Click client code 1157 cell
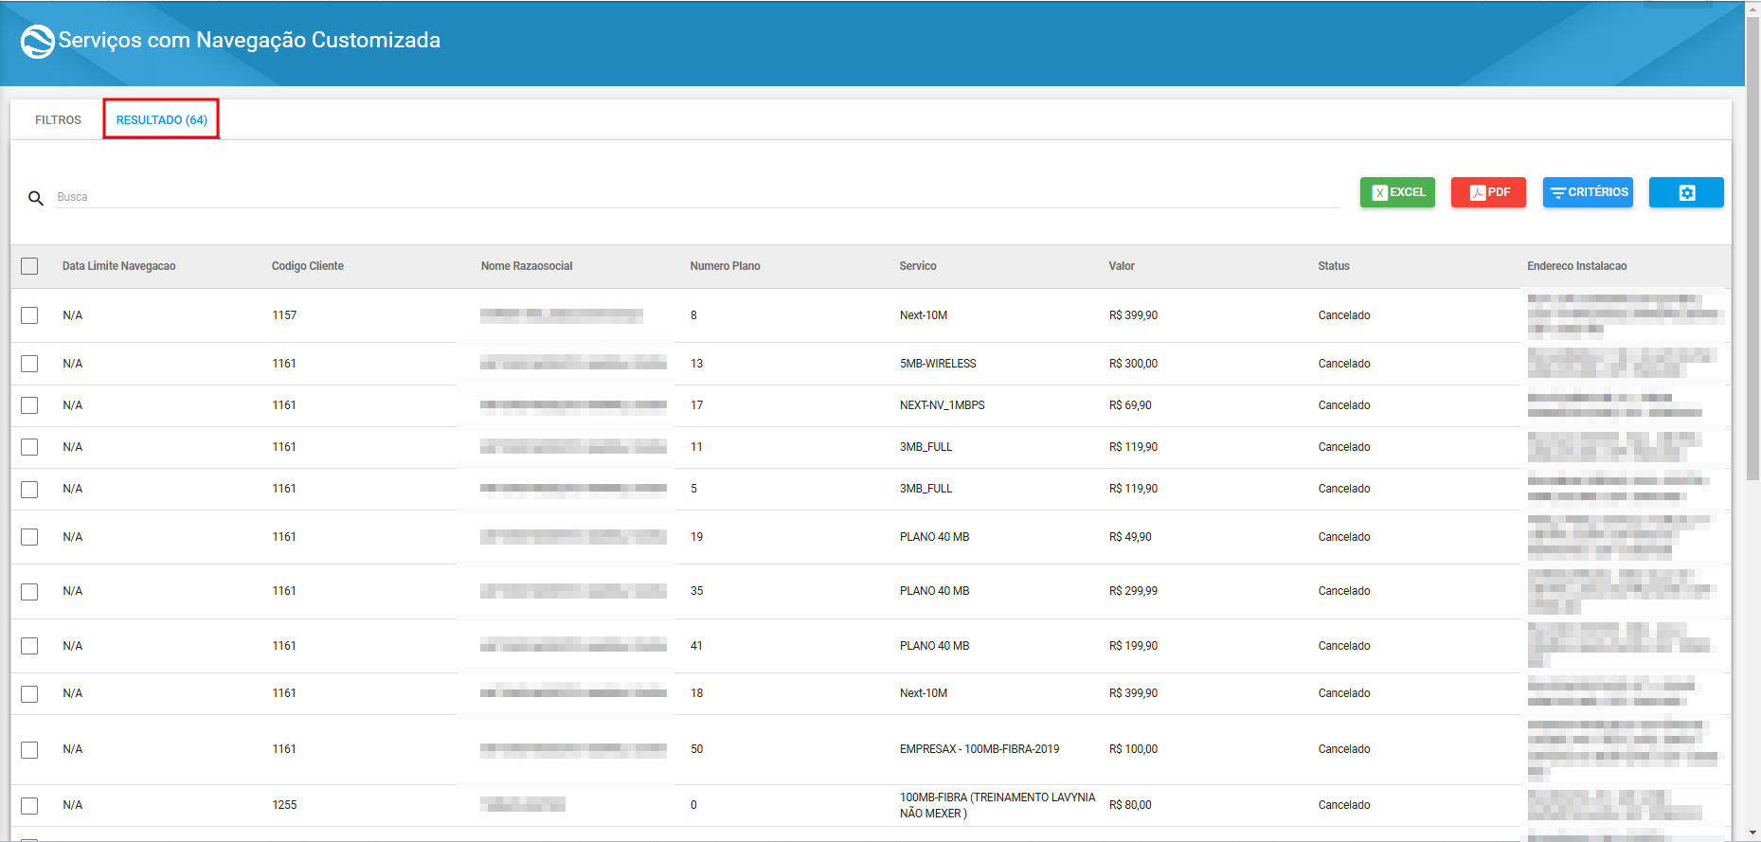The width and height of the screenshot is (1761, 842). pos(284,315)
